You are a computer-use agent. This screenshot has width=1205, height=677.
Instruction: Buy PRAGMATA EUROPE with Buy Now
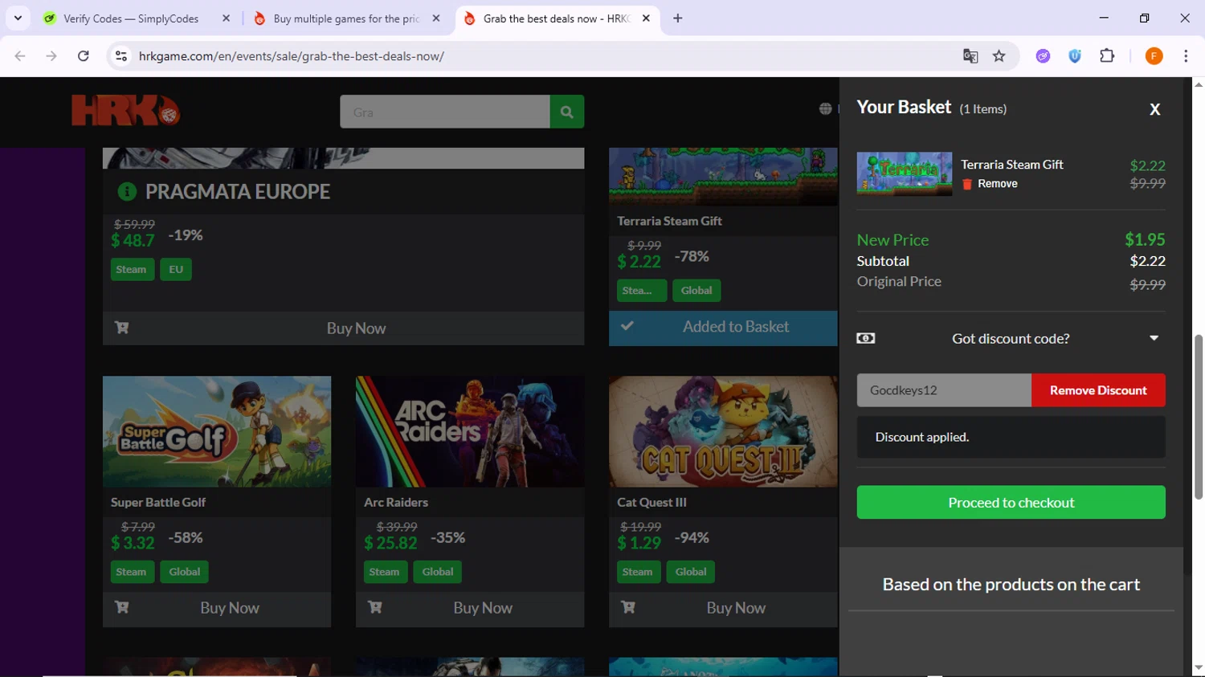(343, 328)
